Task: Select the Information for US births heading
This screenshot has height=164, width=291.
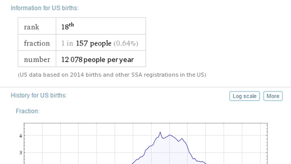Action: [x=45, y=8]
